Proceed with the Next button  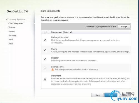coord(111,95)
